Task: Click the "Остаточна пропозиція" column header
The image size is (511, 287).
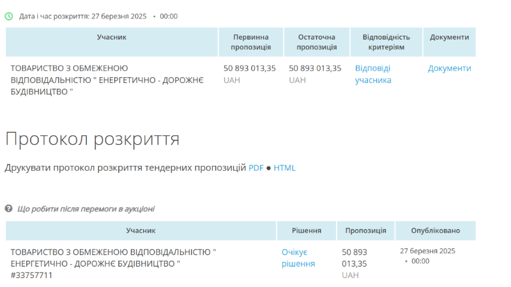Action: click(x=316, y=42)
